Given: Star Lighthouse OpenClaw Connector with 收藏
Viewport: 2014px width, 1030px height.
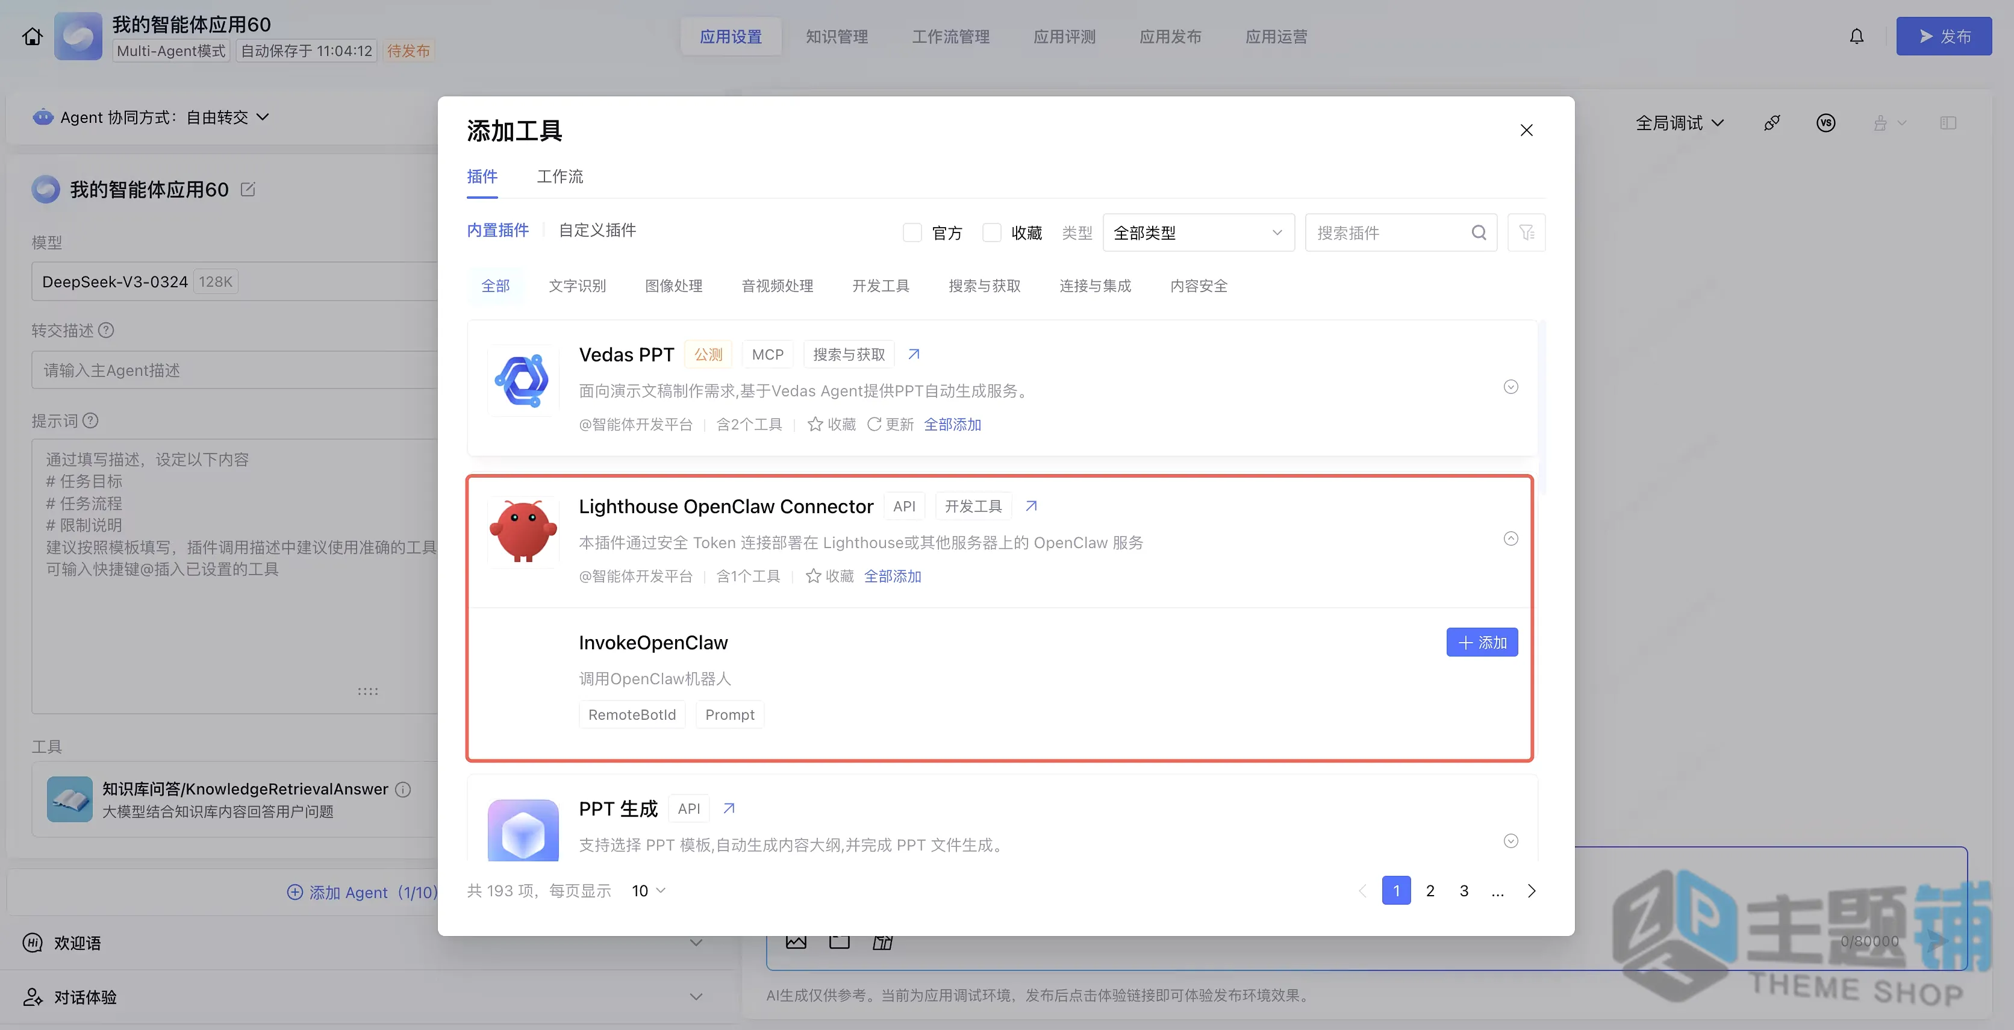Looking at the screenshot, I should pos(829,576).
